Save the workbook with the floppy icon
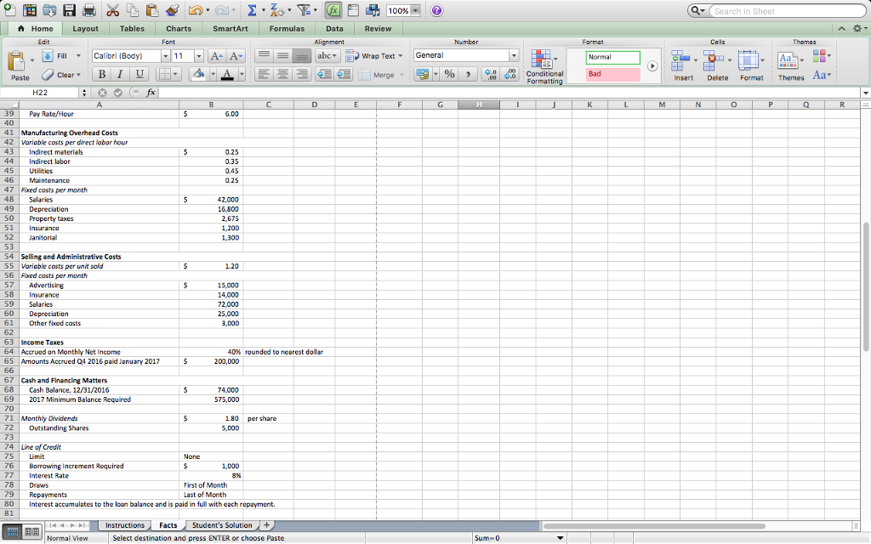The height and width of the screenshot is (544, 871). pos(69,10)
